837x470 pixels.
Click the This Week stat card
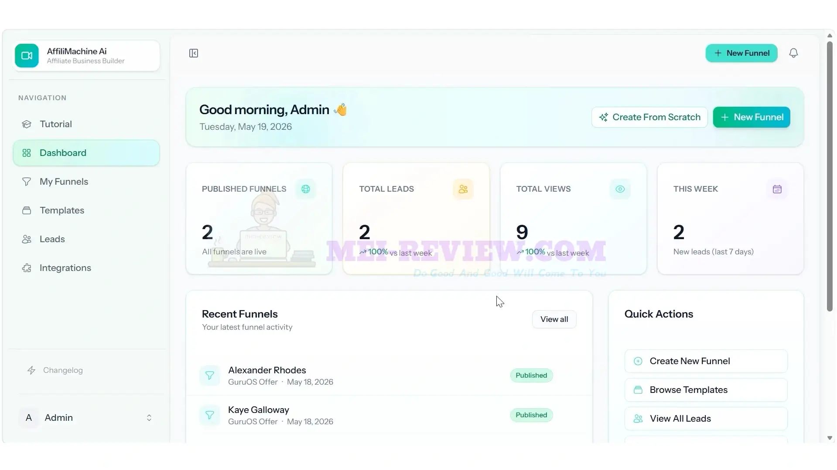click(x=730, y=219)
